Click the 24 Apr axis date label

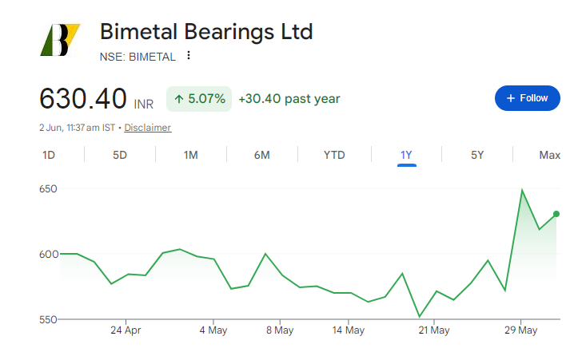(126, 330)
